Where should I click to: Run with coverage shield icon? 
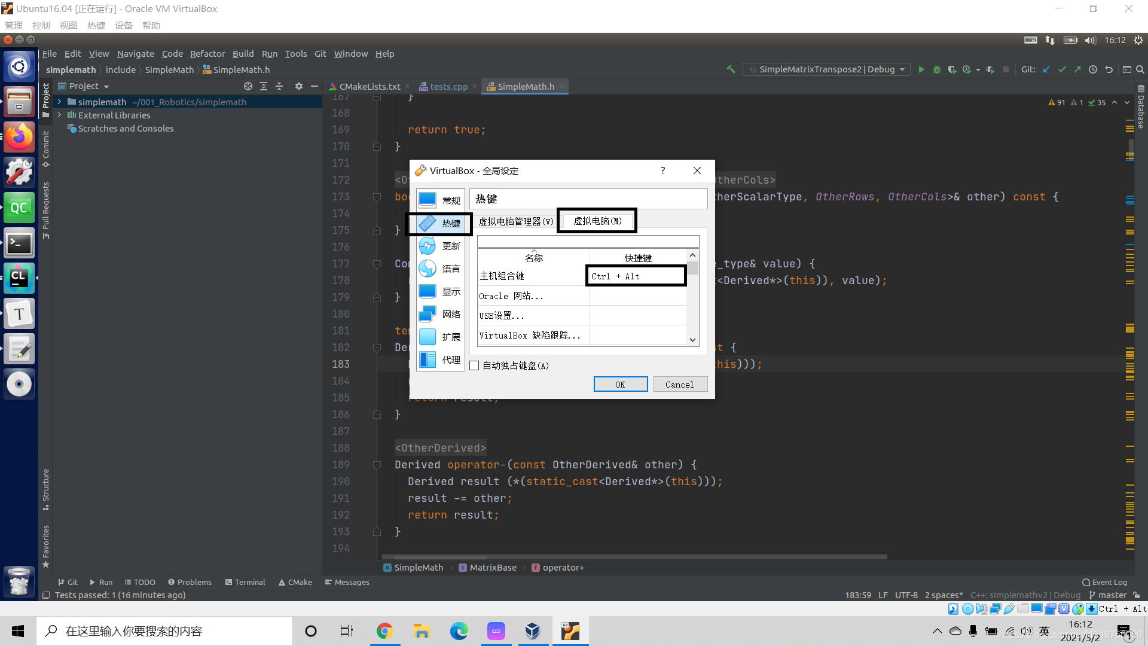tap(952, 69)
